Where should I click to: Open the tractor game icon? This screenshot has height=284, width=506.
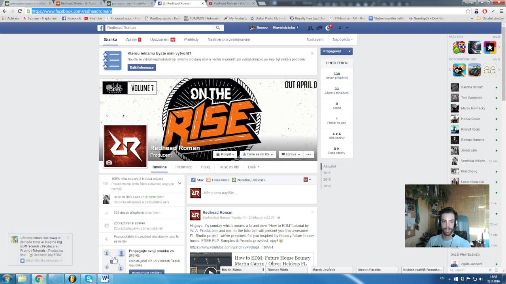coord(474,70)
